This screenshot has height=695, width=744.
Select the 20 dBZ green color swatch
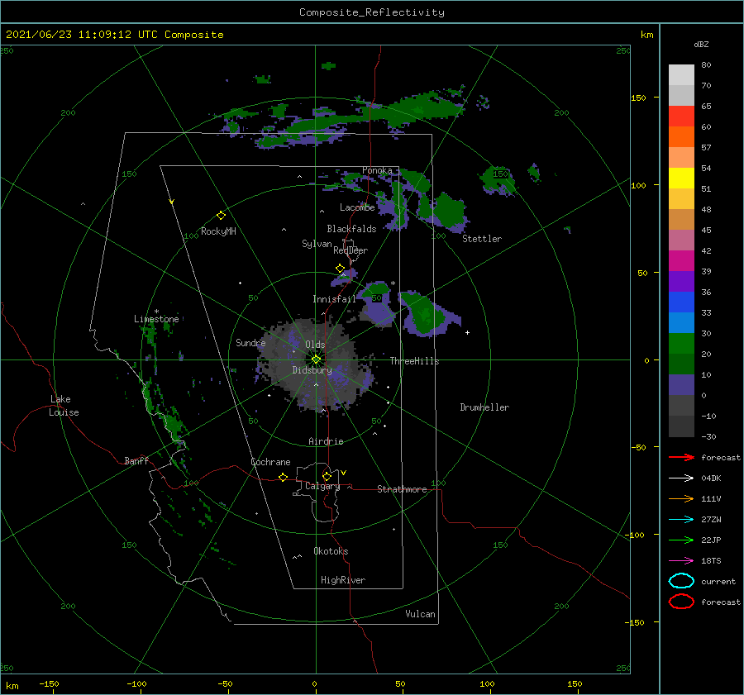(x=681, y=344)
